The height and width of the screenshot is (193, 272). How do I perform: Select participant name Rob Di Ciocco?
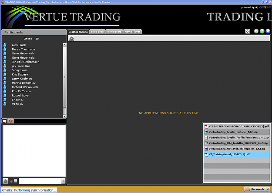tap(21, 91)
